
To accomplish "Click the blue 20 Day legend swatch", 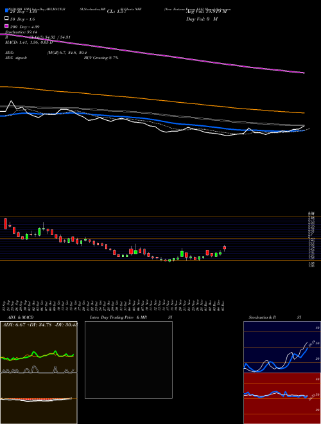I will 6,11.
